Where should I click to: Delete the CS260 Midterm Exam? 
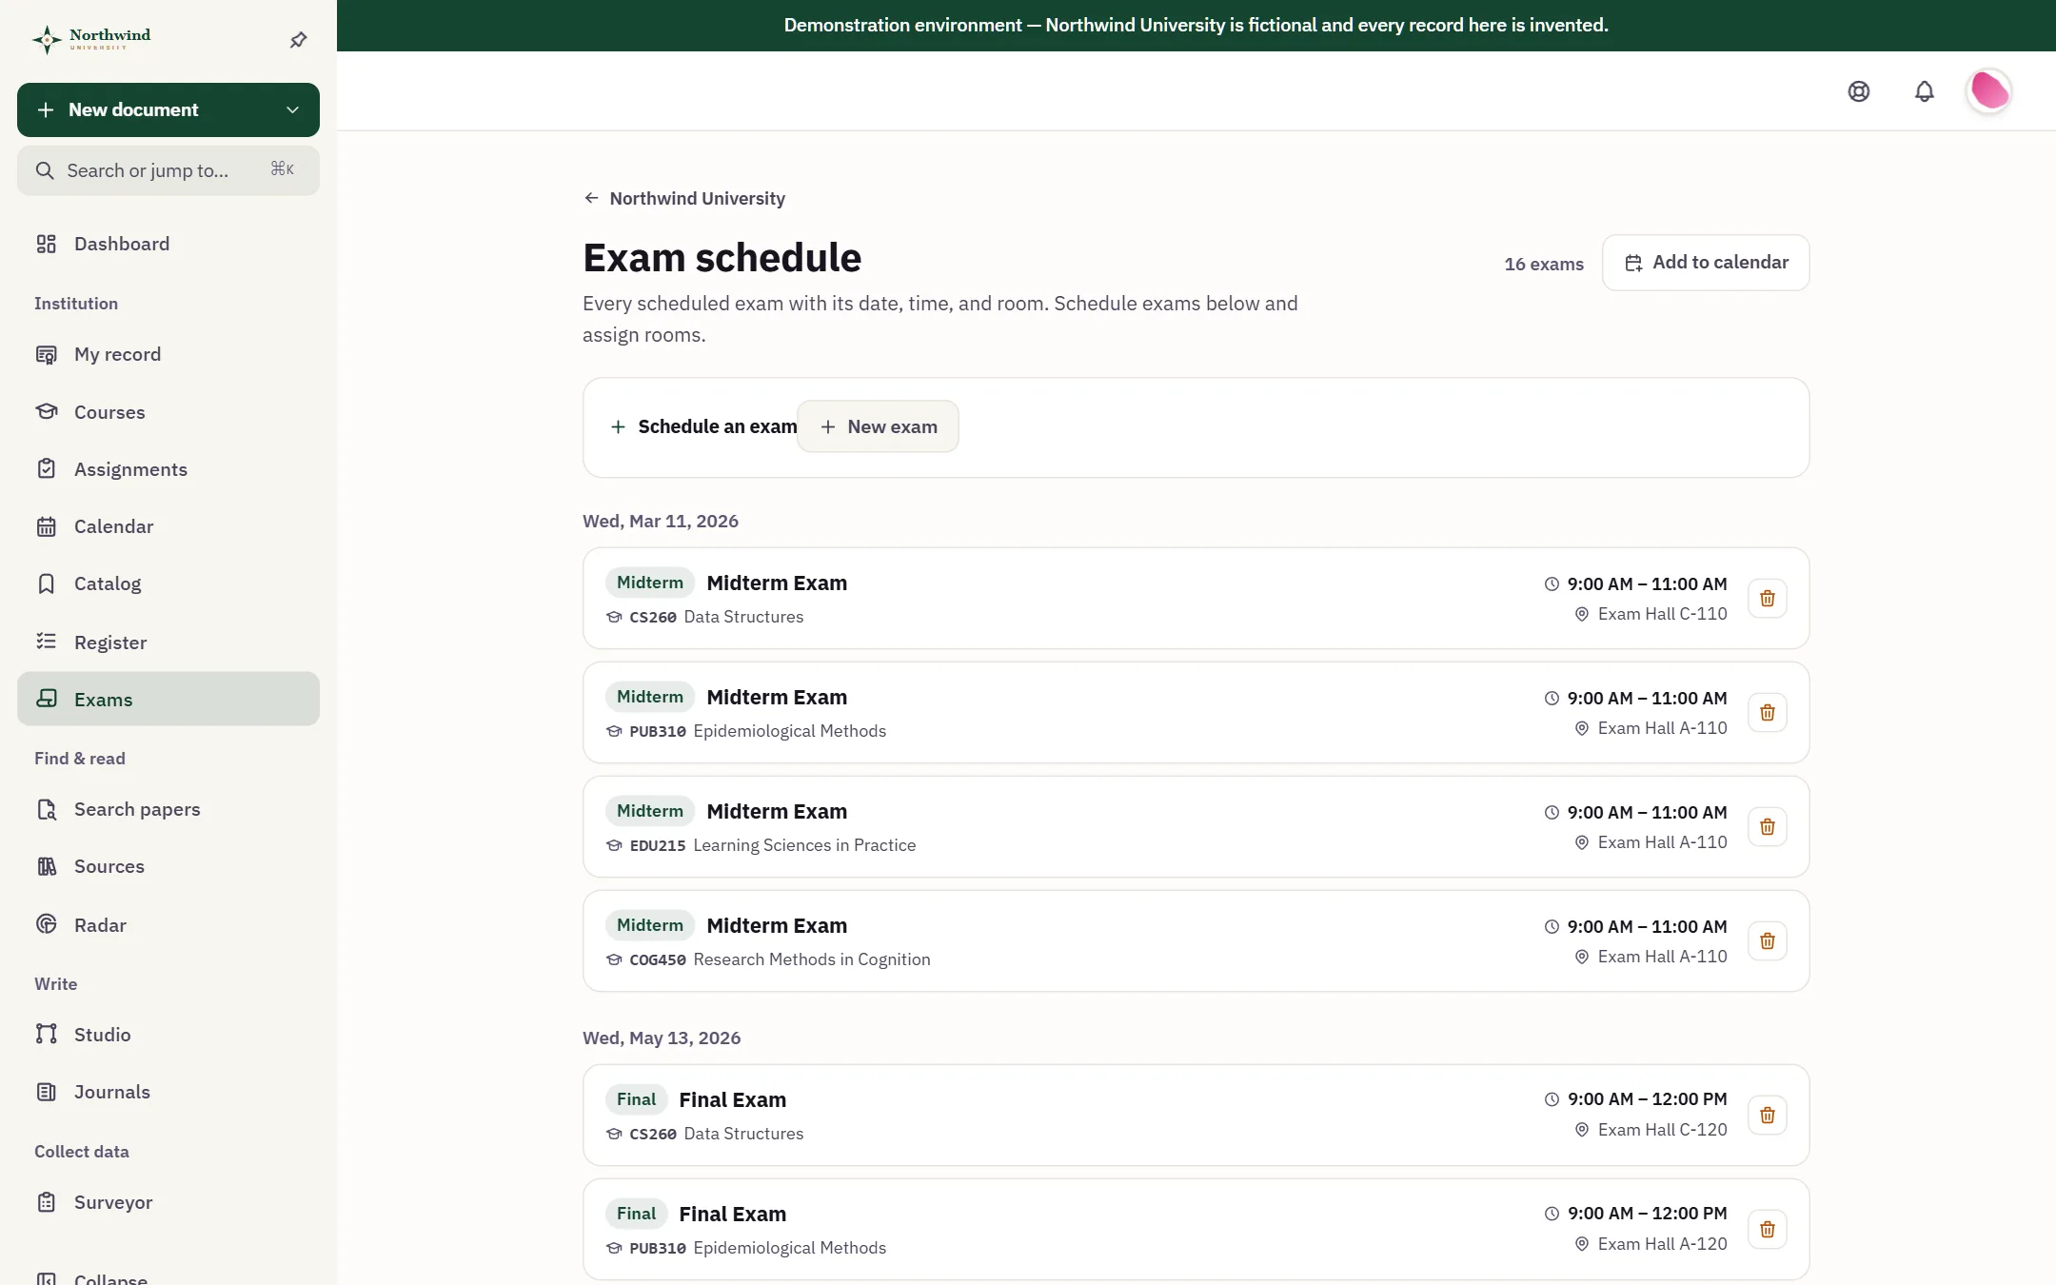[x=1767, y=599]
